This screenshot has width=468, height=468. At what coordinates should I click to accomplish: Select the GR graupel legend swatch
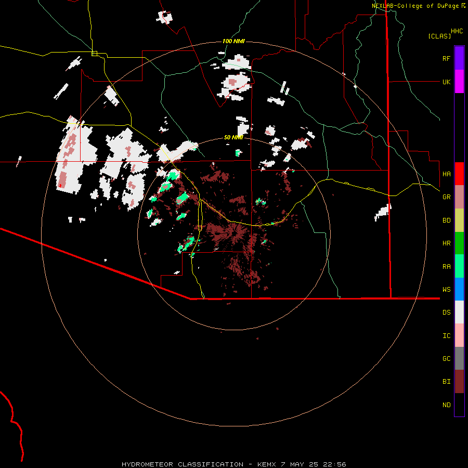tap(459, 197)
